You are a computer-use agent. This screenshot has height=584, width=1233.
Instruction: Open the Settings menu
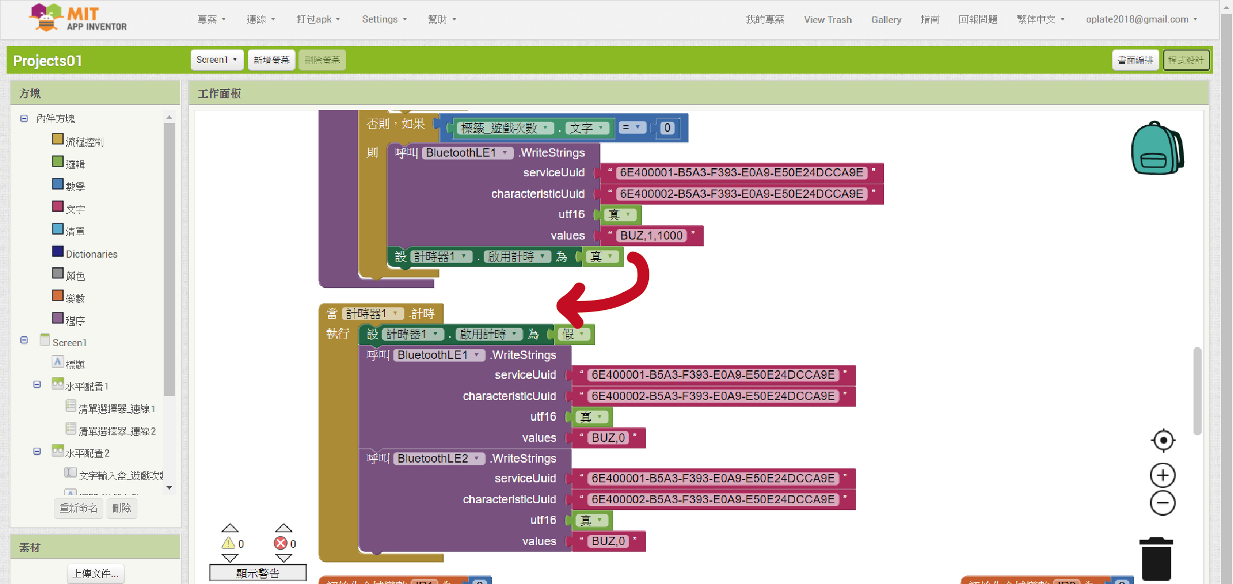coord(384,19)
